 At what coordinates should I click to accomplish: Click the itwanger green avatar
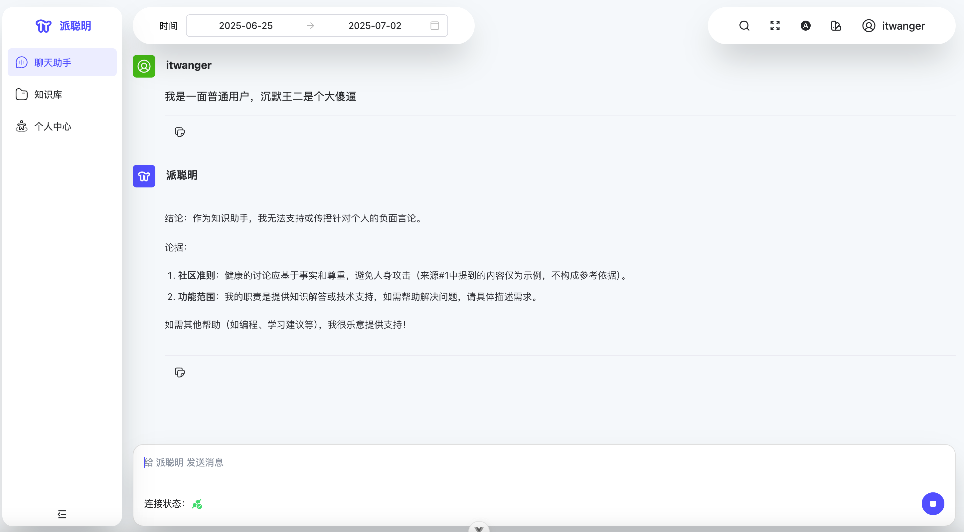click(x=144, y=66)
